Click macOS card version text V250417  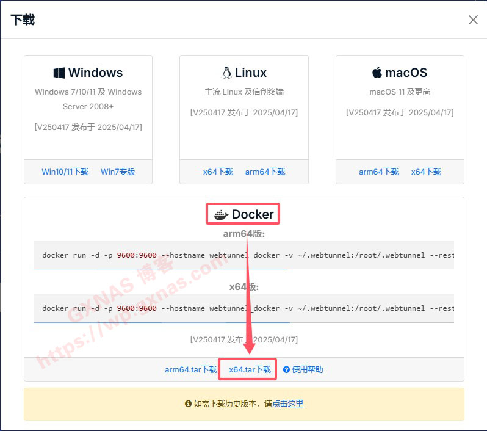pyautogui.click(x=400, y=112)
